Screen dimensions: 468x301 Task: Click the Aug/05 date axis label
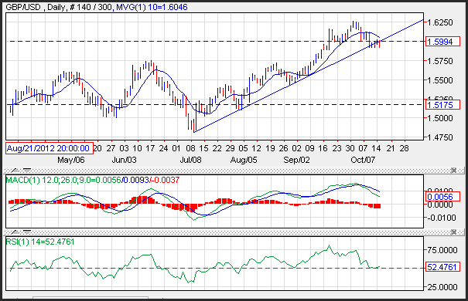coord(244,161)
